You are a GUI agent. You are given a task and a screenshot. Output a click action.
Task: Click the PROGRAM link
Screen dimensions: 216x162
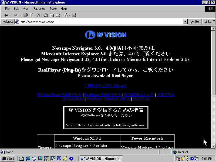[x=141, y=99]
